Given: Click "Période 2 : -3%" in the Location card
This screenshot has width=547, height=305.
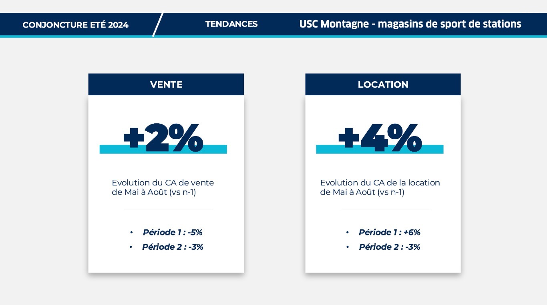Looking at the screenshot, I should pos(389,247).
